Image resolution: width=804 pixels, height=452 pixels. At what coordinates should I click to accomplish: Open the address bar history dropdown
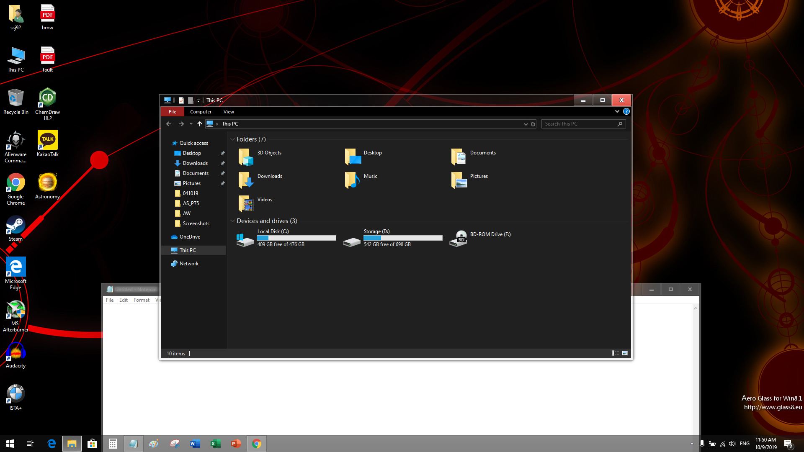[526, 124]
